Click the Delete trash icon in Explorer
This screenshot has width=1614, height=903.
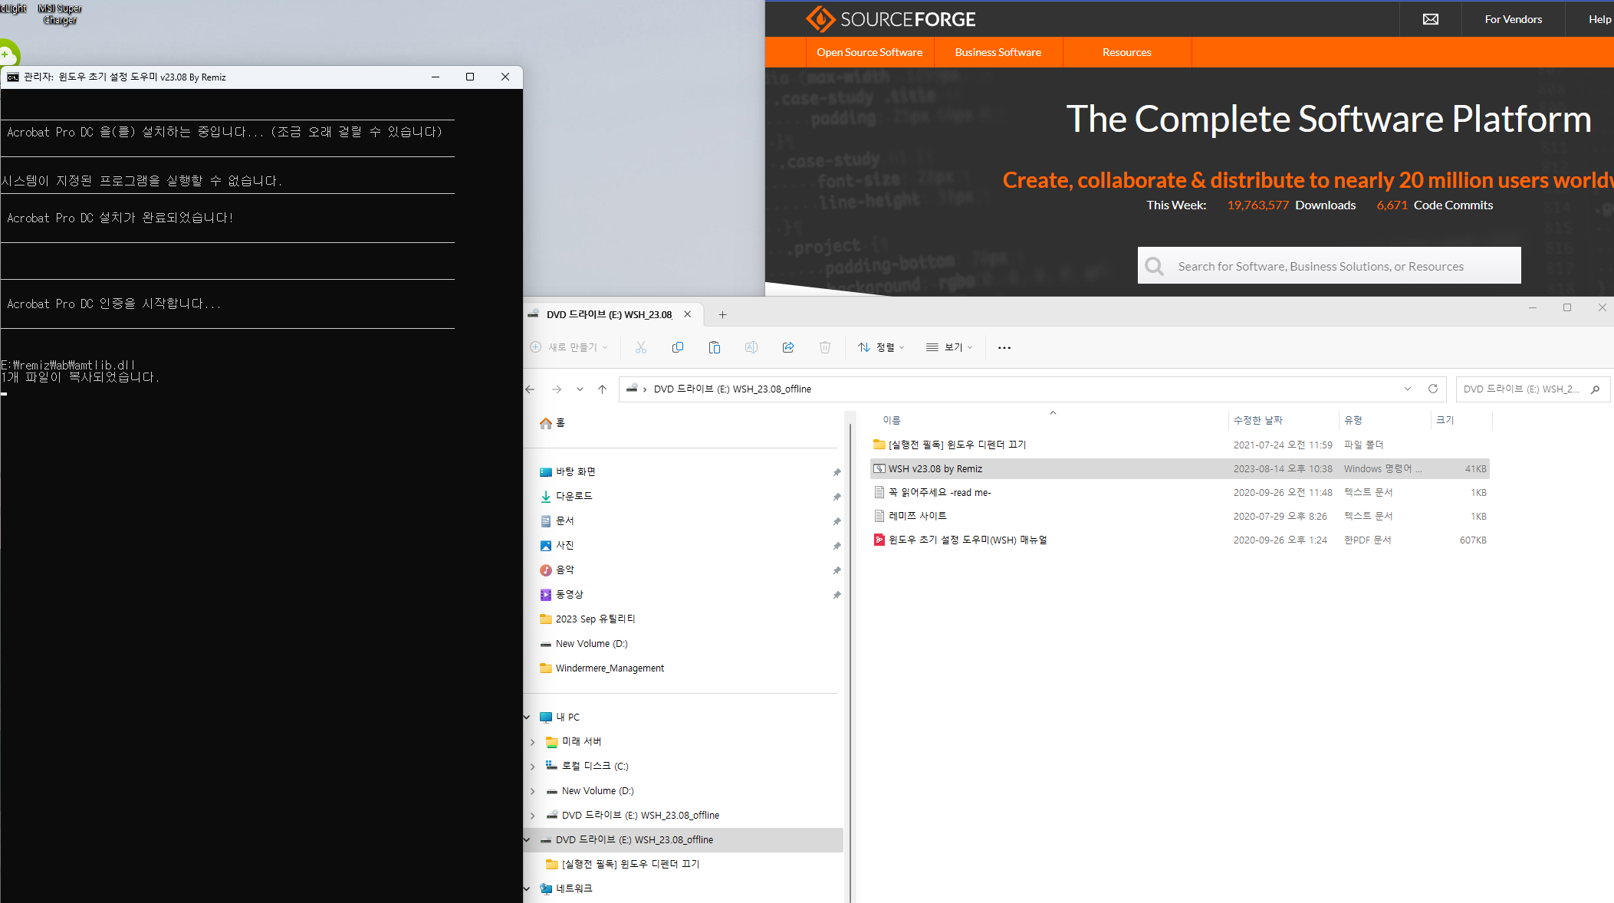825,347
